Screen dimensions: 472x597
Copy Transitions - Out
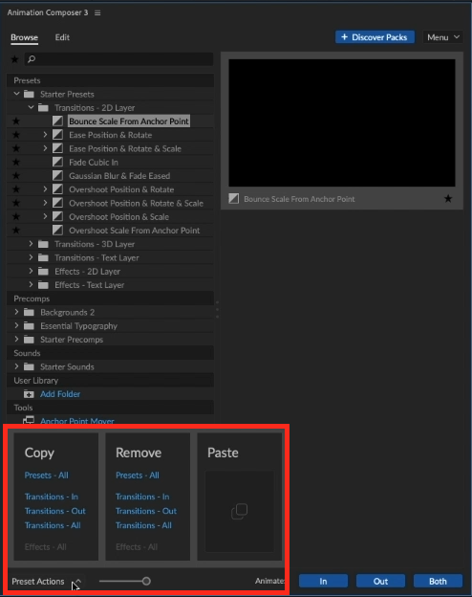pyautogui.click(x=55, y=511)
